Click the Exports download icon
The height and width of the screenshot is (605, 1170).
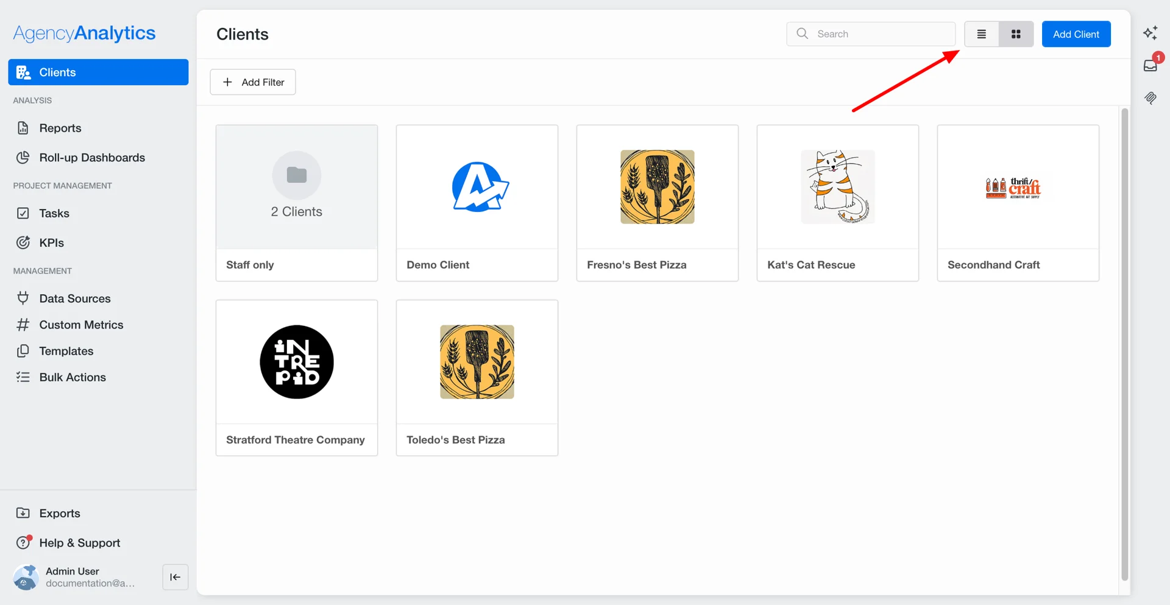pyautogui.click(x=23, y=513)
